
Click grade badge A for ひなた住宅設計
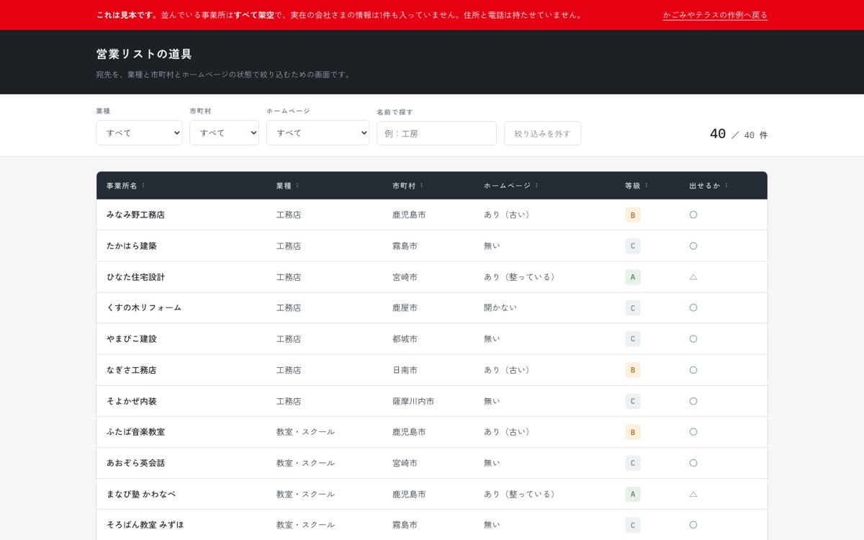[x=633, y=276]
